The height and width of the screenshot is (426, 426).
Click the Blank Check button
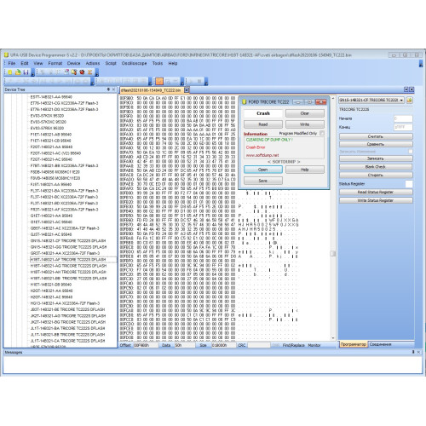(376, 167)
